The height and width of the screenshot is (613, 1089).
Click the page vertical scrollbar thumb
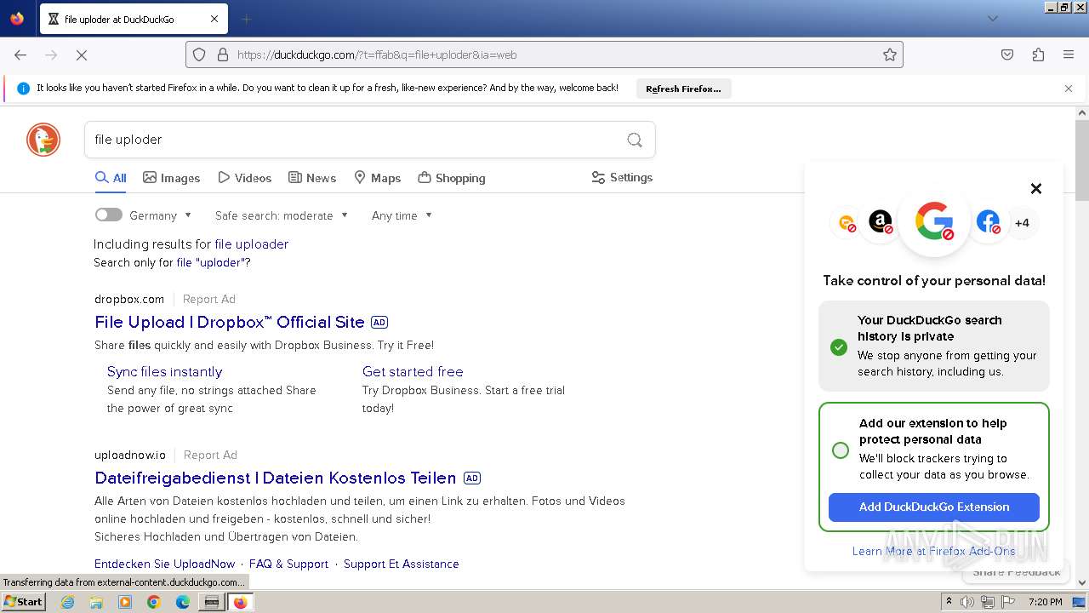[x=1082, y=162]
